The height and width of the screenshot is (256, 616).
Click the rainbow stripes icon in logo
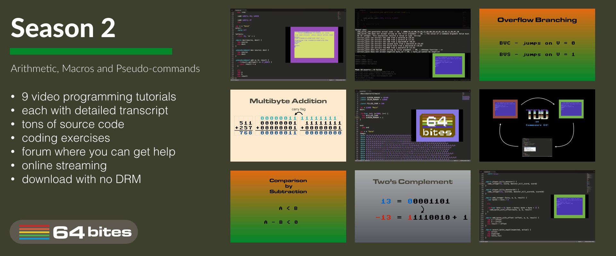click(x=34, y=232)
